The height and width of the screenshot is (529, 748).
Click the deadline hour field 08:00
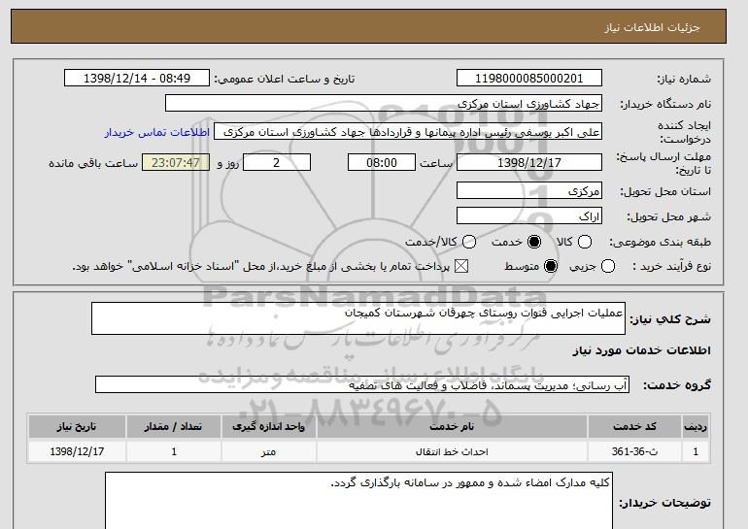382,162
